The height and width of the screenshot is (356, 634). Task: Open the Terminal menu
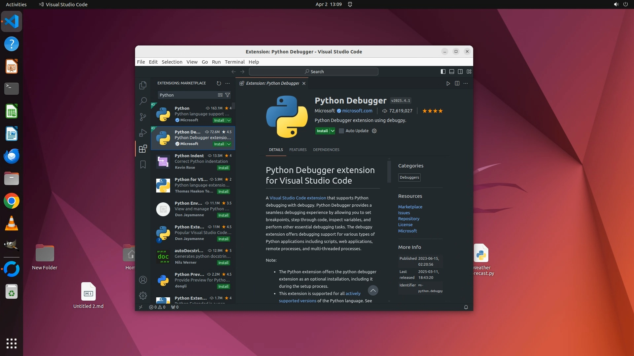(x=234, y=62)
